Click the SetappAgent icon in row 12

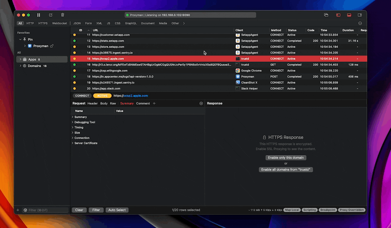238,41
